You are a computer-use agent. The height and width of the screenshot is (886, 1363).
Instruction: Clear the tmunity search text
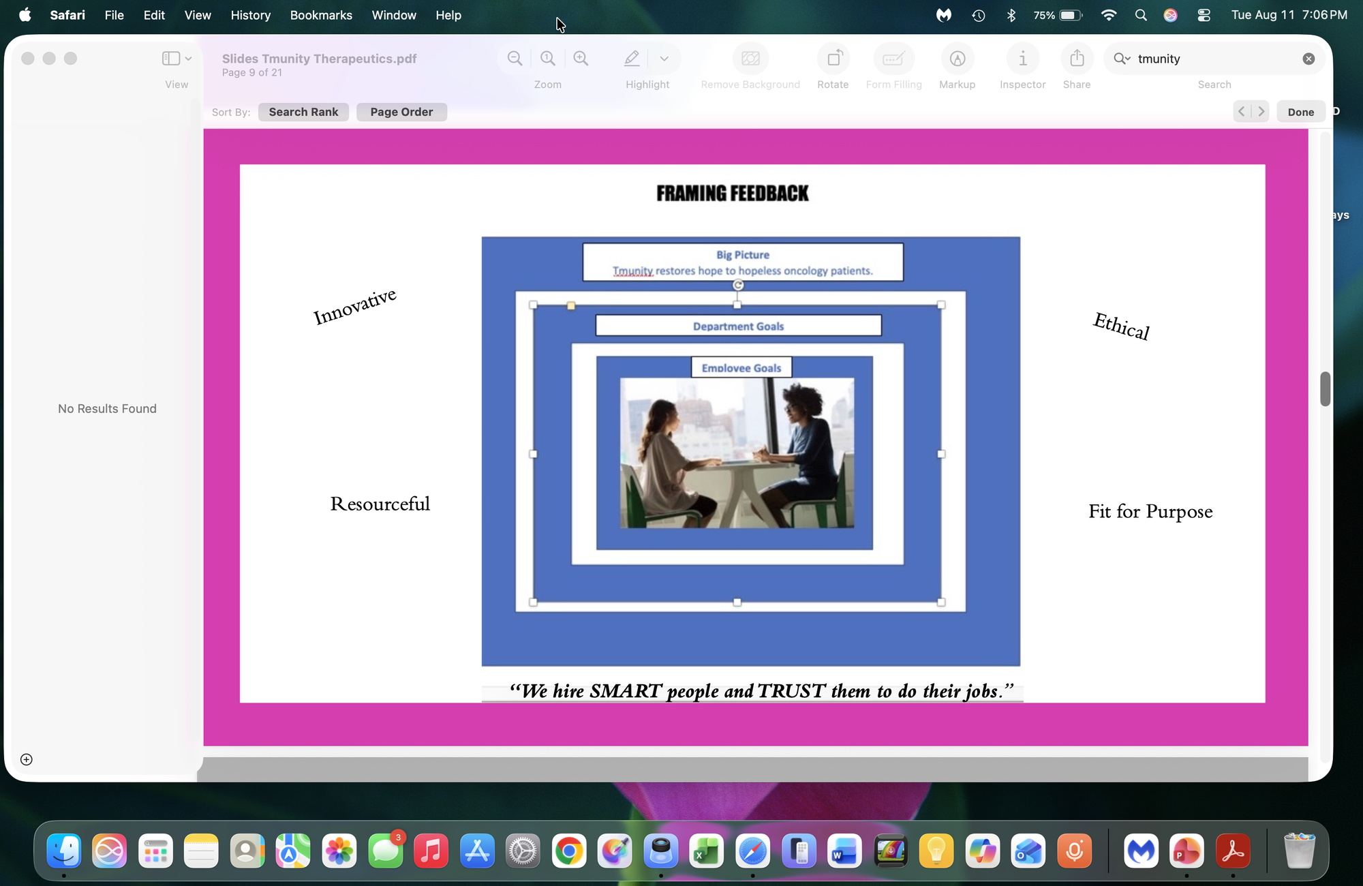(x=1308, y=59)
